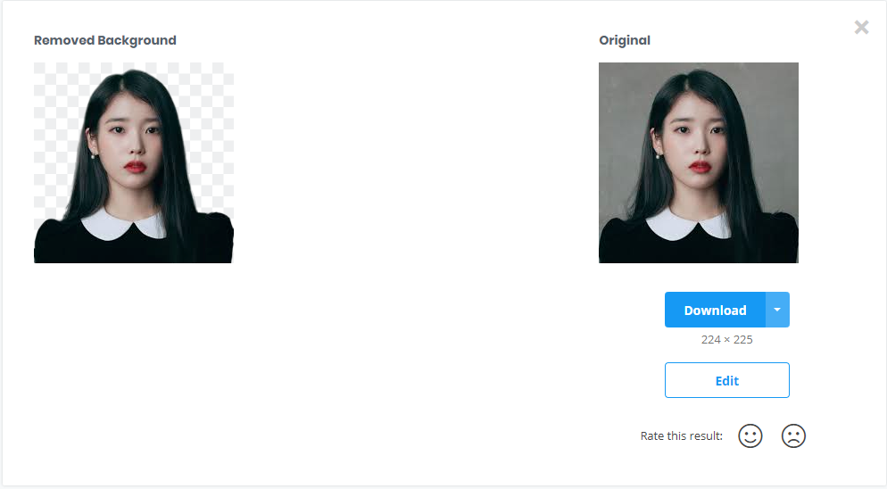Click the Removed Background heading
The width and height of the screenshot is (887, 489).
pos(105,40)
